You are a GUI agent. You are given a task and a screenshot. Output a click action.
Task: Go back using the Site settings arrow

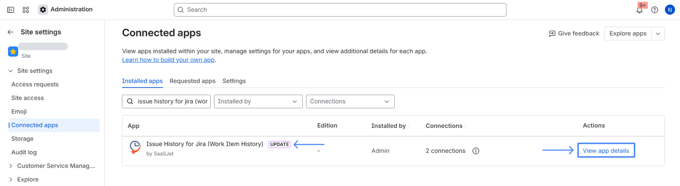(x=11, y=32)
